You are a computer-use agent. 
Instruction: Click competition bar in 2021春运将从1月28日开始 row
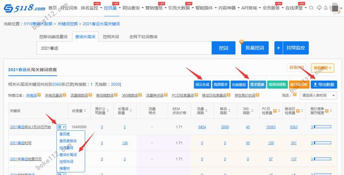[322, 127]
